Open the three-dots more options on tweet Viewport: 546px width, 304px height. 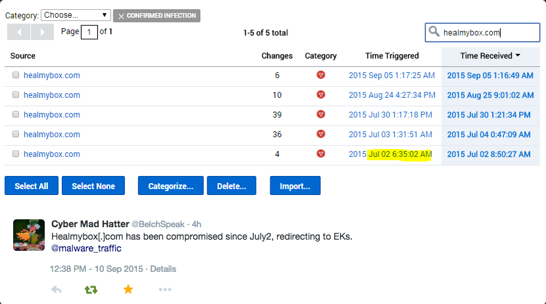pos(164,290)
